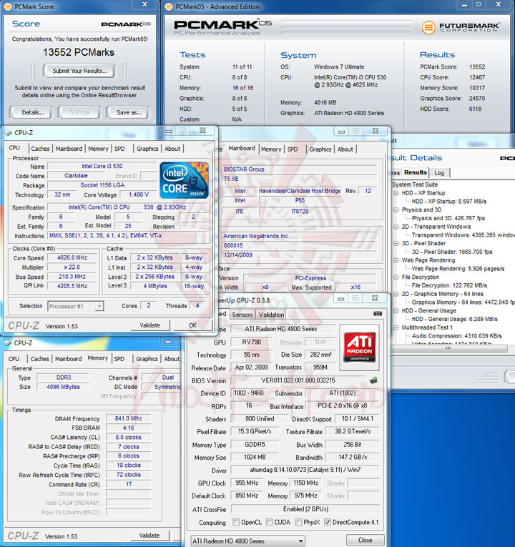The width and height of the screenshot is (515, 547).
Task: Open the ATI Radeon HD 4800 Series dropdown
Action: [x=248, y=541]
